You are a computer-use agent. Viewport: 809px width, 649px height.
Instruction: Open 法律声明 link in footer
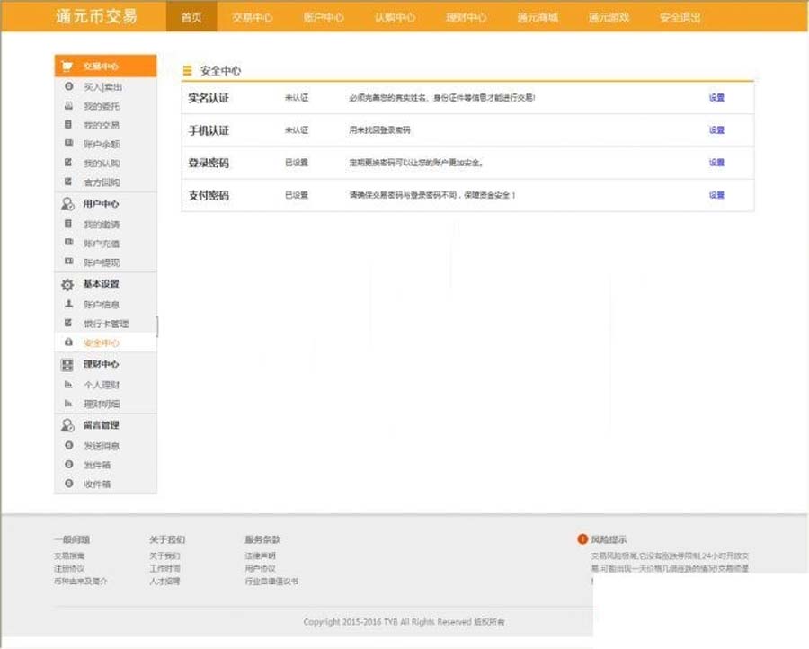coord(261,556)
